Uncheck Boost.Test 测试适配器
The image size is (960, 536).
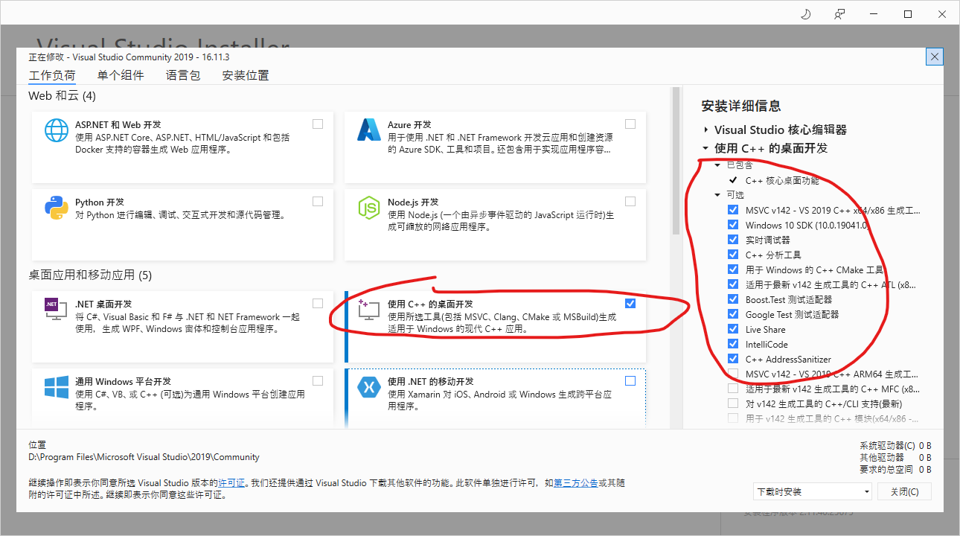[x=733, y=299]
